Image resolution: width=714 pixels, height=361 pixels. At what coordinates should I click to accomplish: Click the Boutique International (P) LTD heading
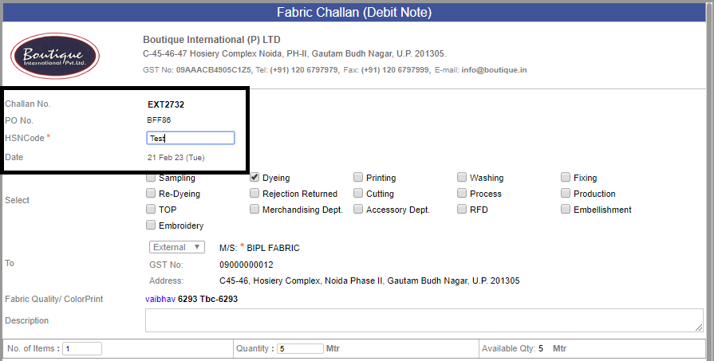click(x=211, y=40)
